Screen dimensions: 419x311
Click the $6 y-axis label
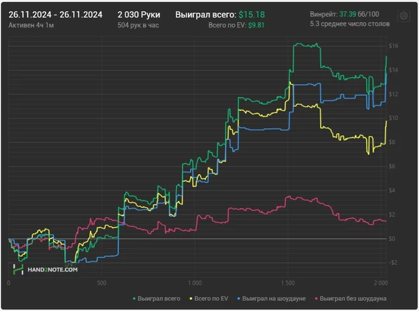click(x=391, y=167)
